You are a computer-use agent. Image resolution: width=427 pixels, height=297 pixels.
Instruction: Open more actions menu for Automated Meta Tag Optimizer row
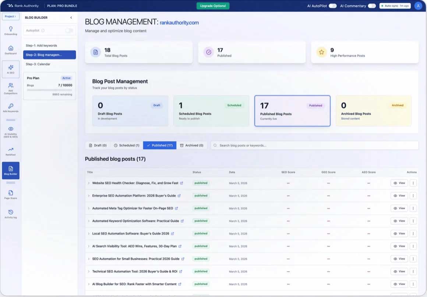413,208
